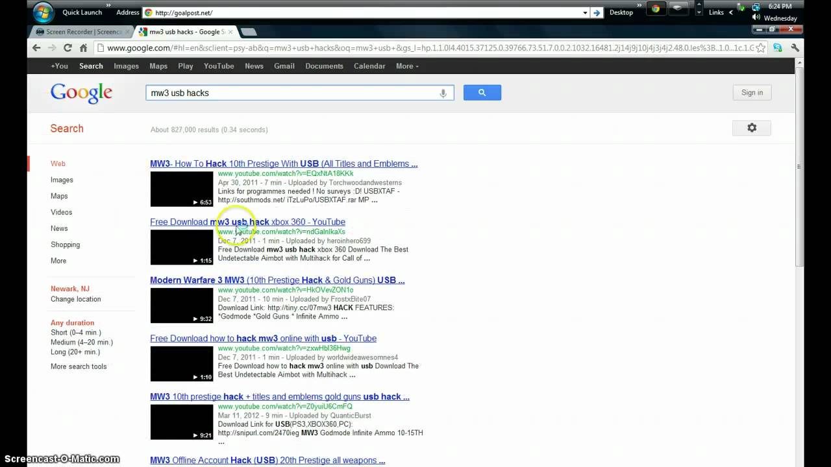Viewport: 831px width, 467px height.
Task: Open the Skype extension icon
Action: [778, 47]
